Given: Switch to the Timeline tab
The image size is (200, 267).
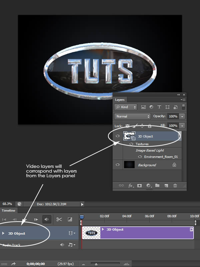Looking at the screenshot, I should click(9, 211).
